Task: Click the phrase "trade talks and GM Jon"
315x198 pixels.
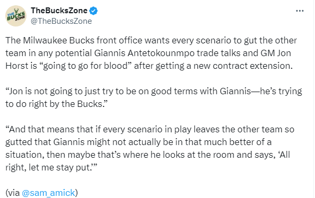Action: tap(244, 53)
